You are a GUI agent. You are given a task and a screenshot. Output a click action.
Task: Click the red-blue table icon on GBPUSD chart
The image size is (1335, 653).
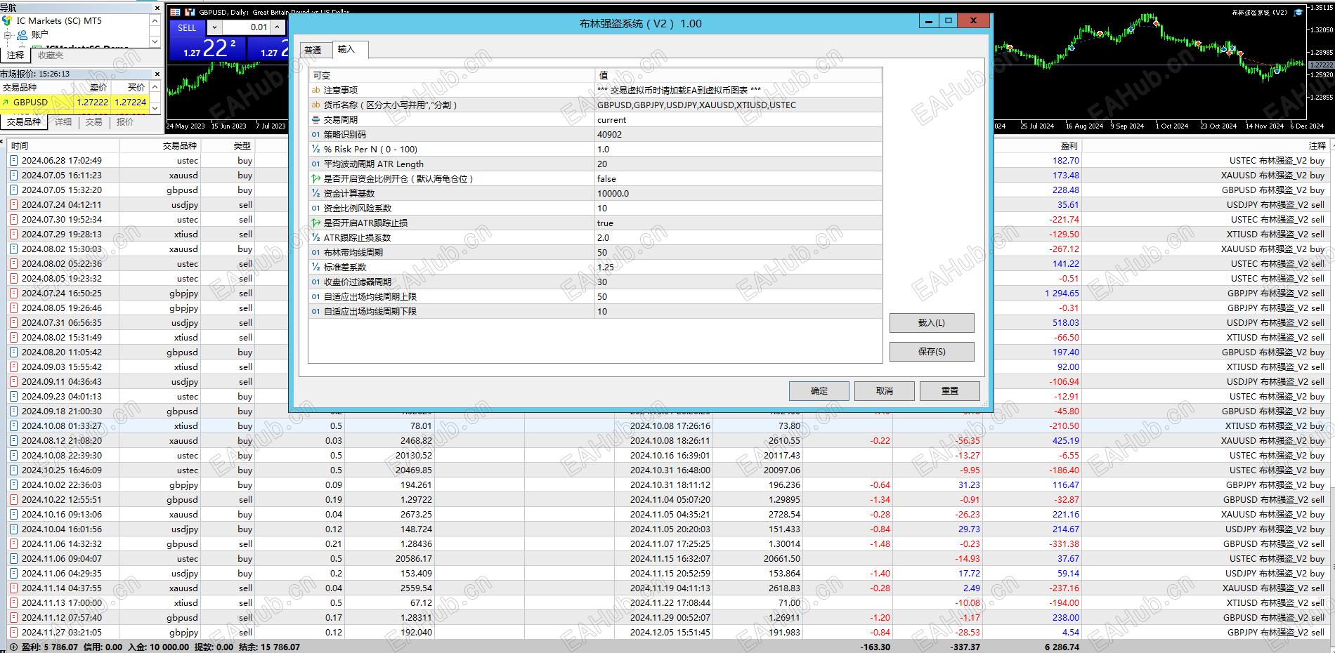[x=176, y=12]
